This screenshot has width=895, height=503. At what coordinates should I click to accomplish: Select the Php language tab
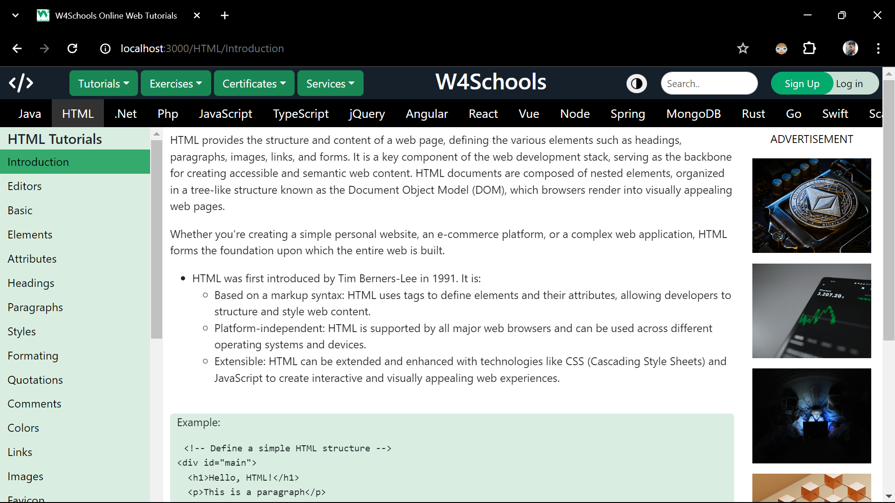168,114
